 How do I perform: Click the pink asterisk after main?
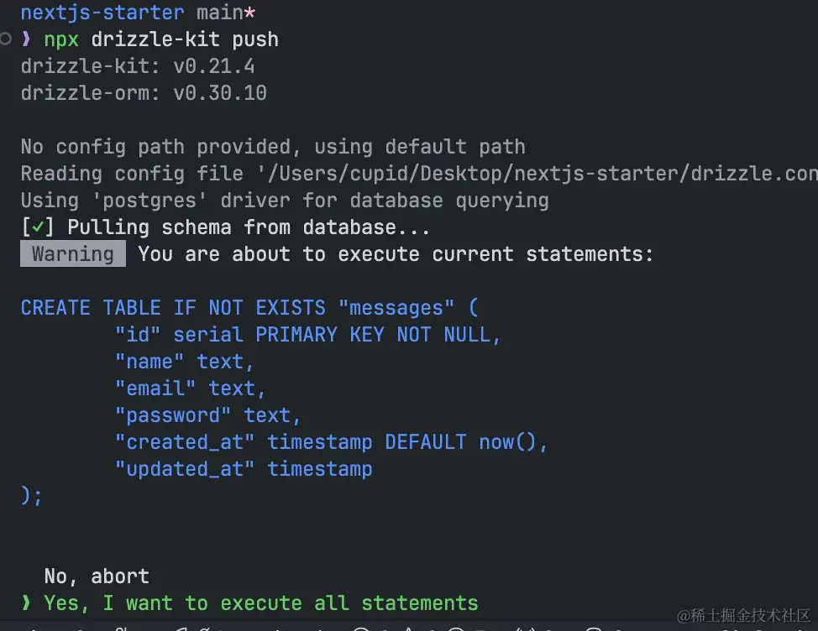pyautogui.click(x=250, y=13)
